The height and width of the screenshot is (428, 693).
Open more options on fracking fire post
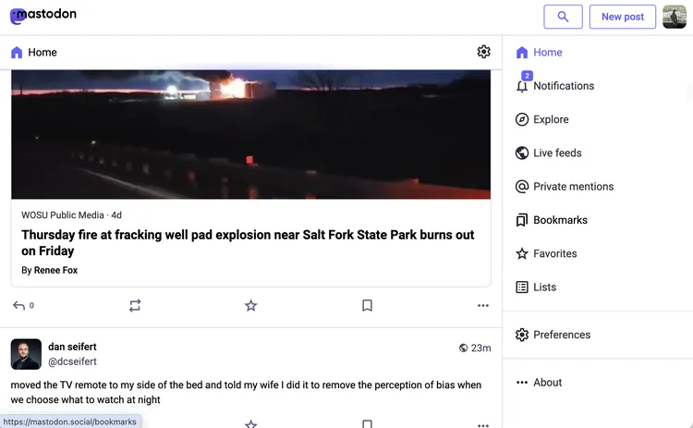click(x=482, y=305)
